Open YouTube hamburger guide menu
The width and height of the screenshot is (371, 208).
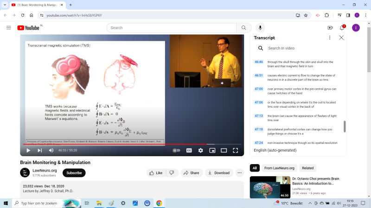pos(8,28)
